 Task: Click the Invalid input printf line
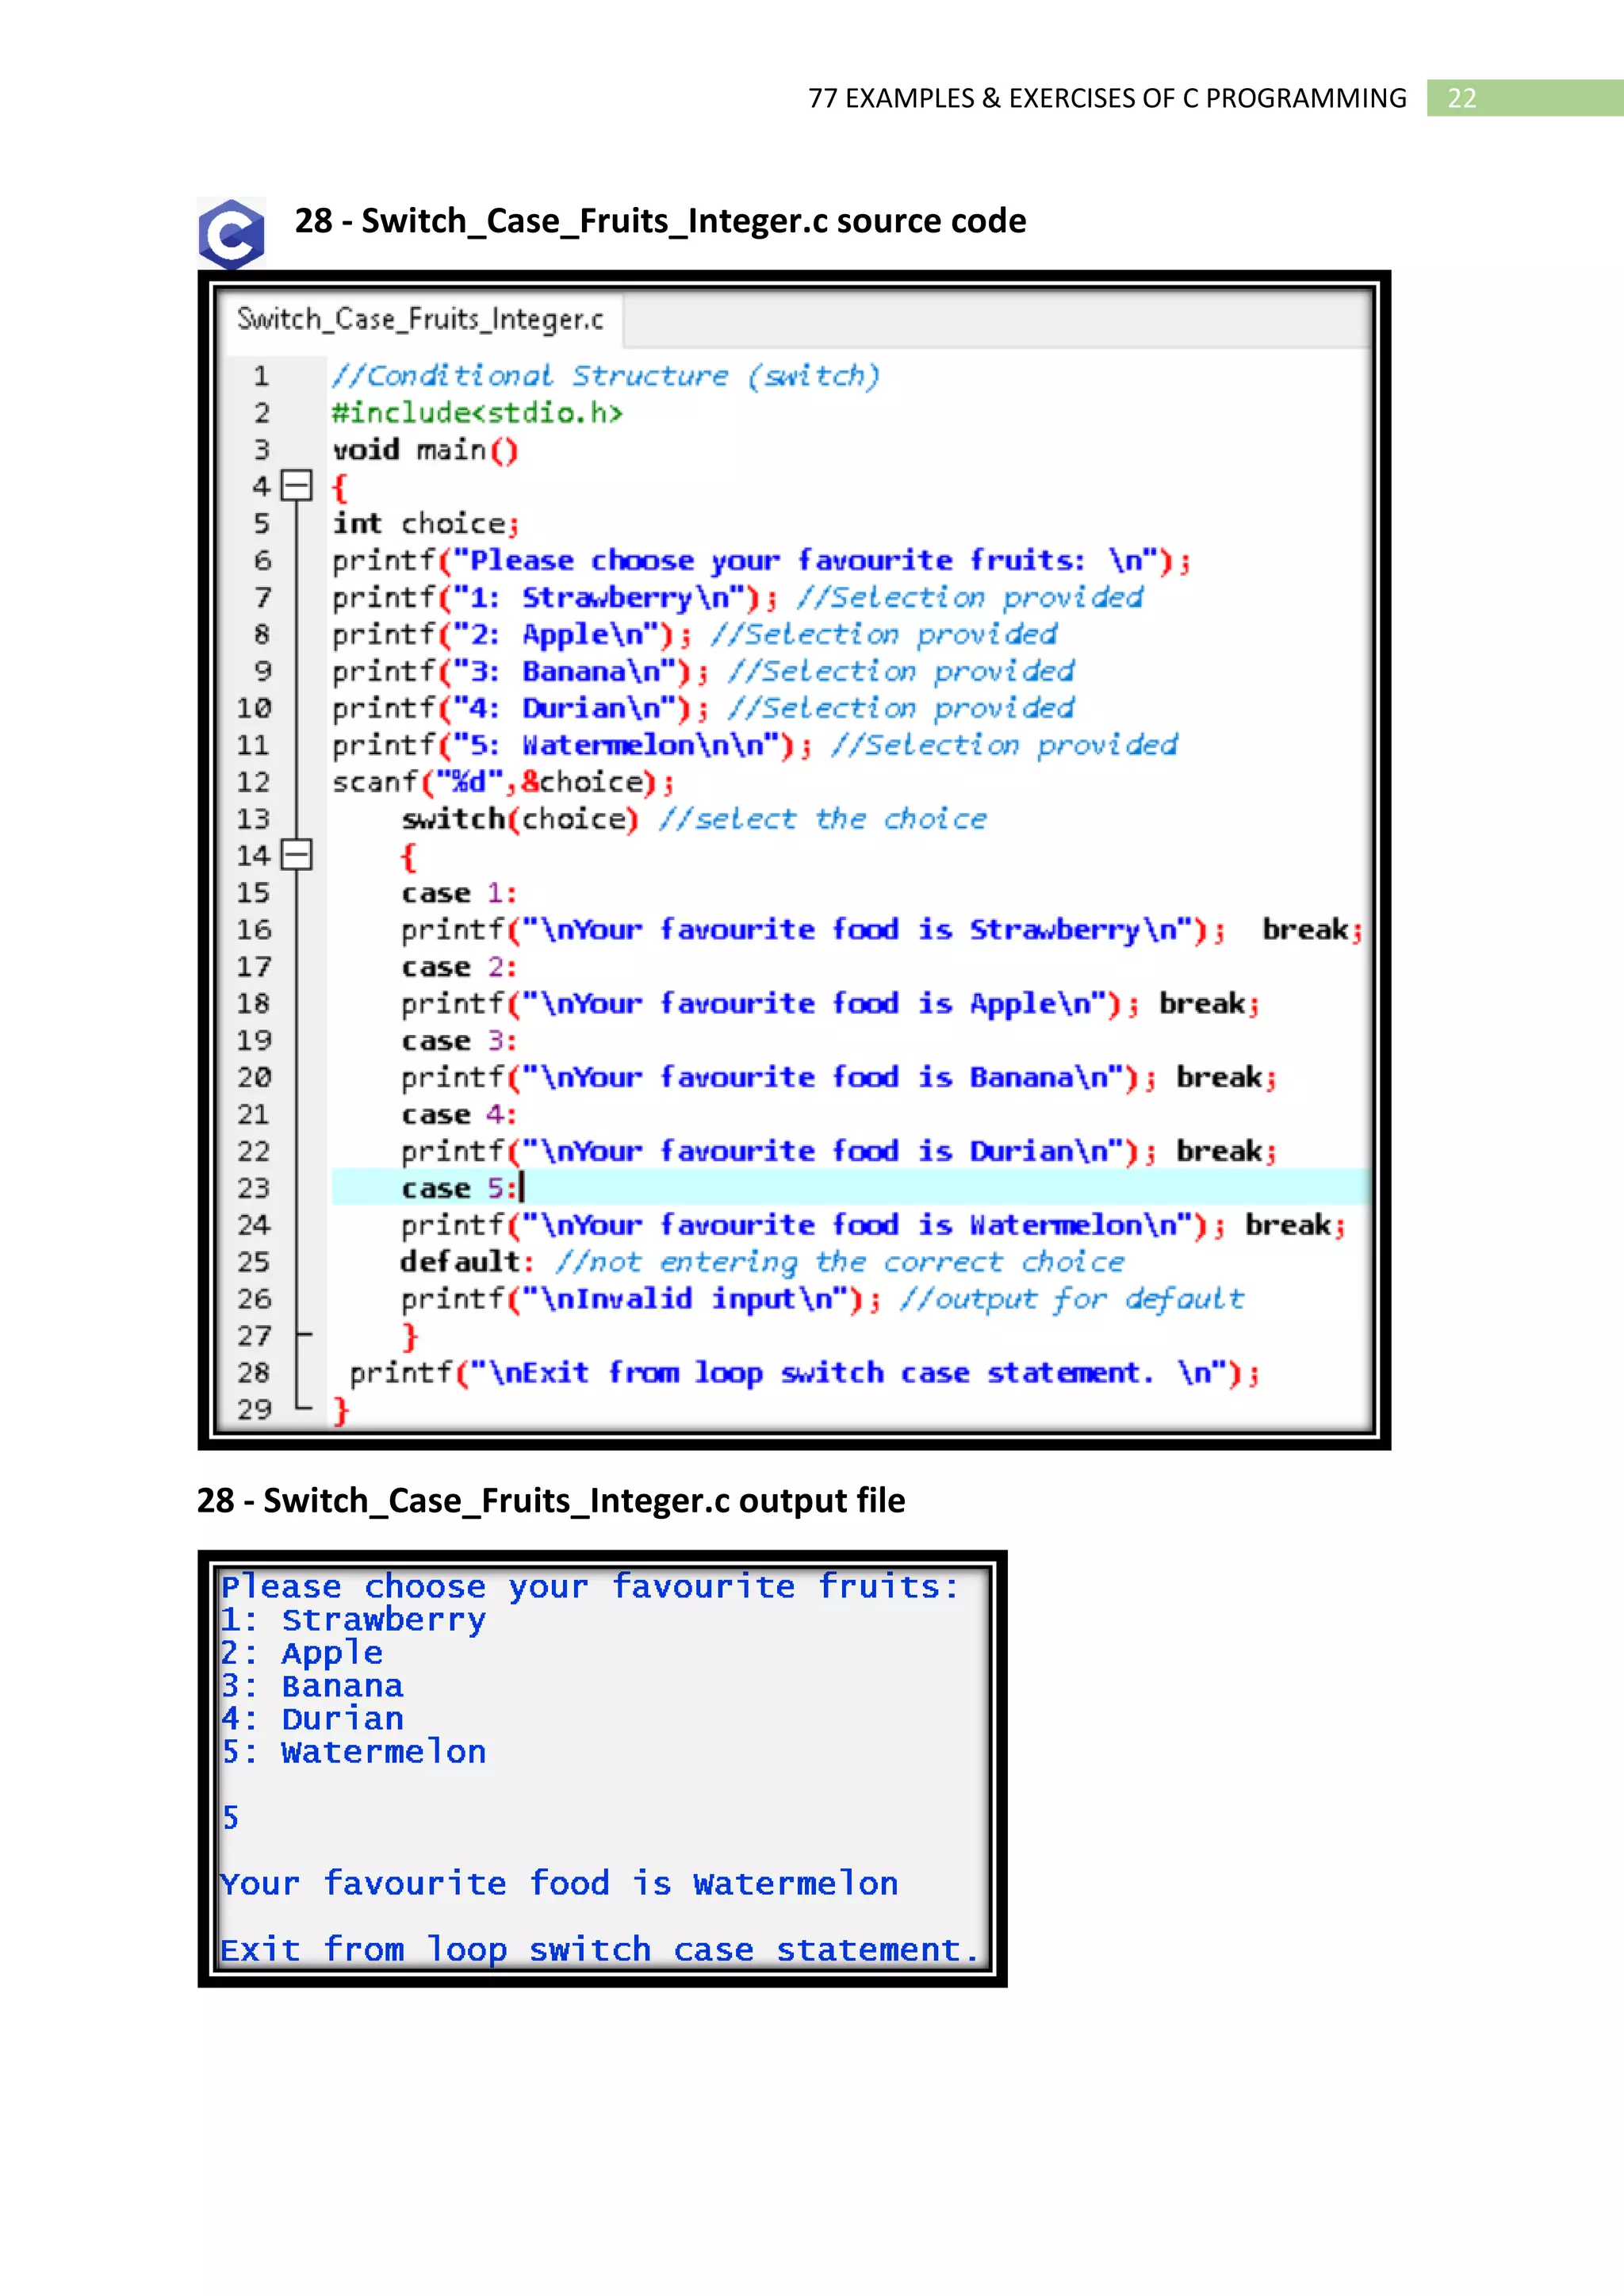coord(641,1299)
